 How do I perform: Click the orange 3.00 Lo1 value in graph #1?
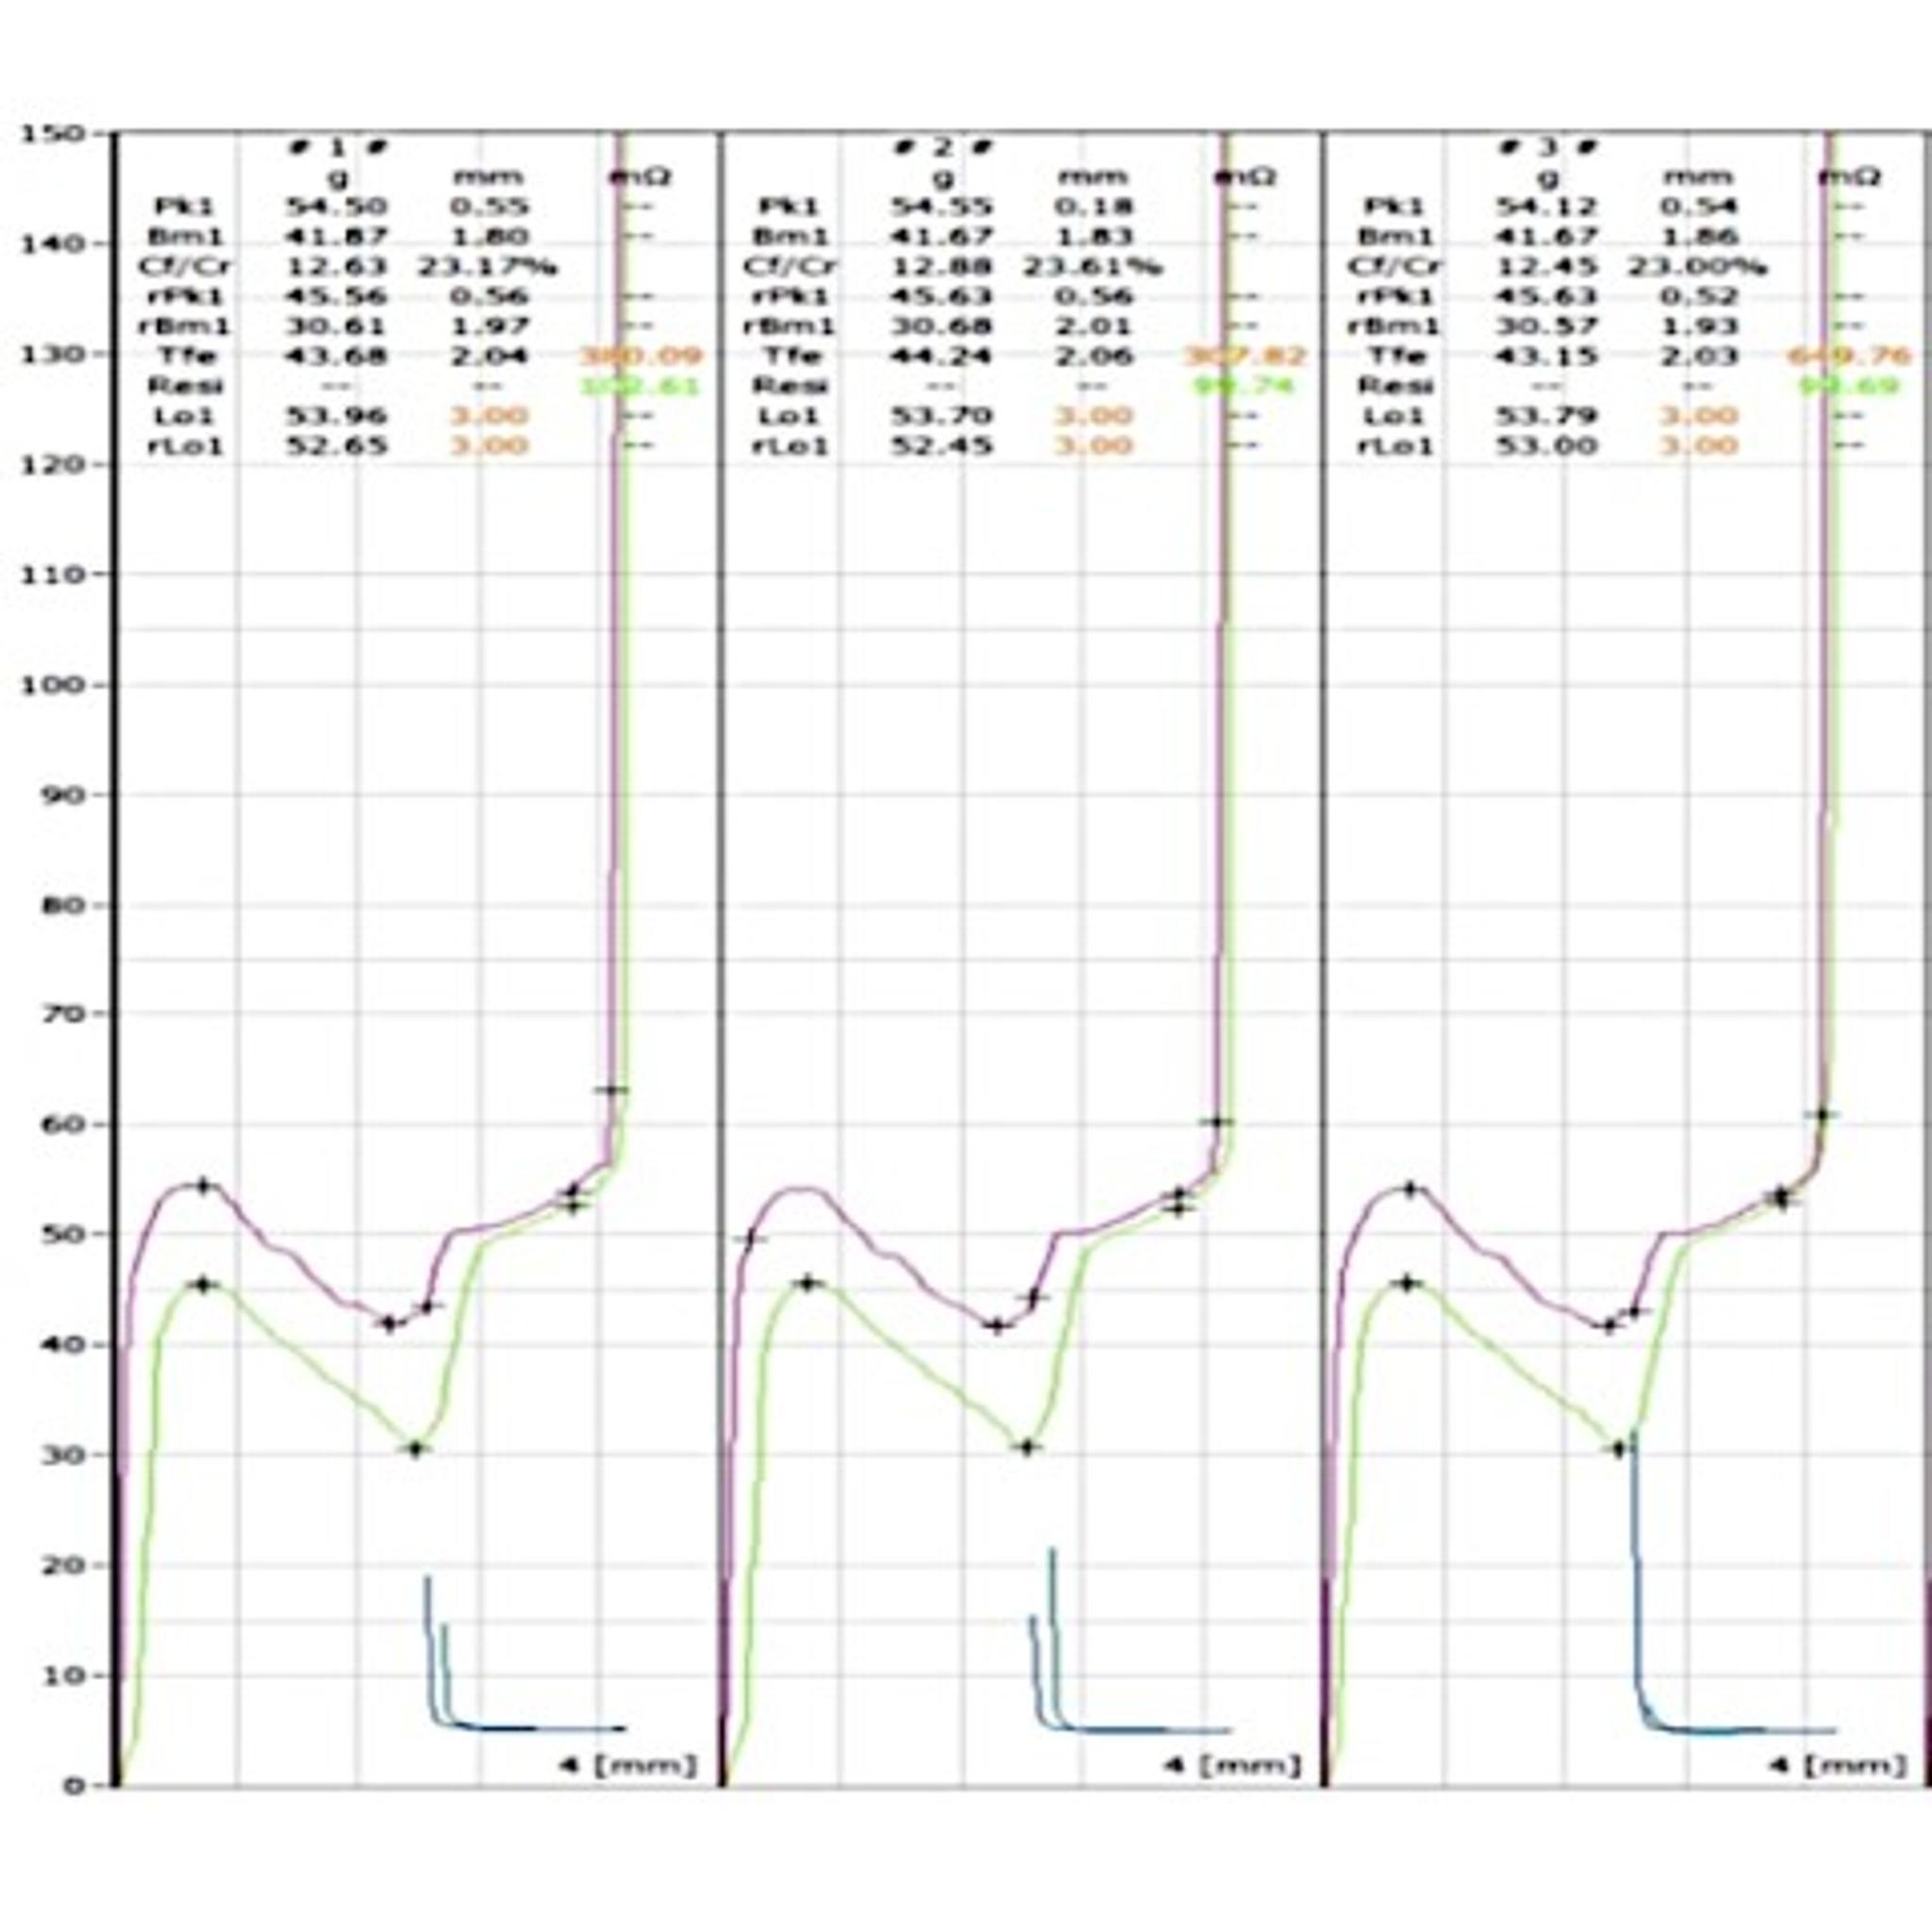click(x=489, y=415)
